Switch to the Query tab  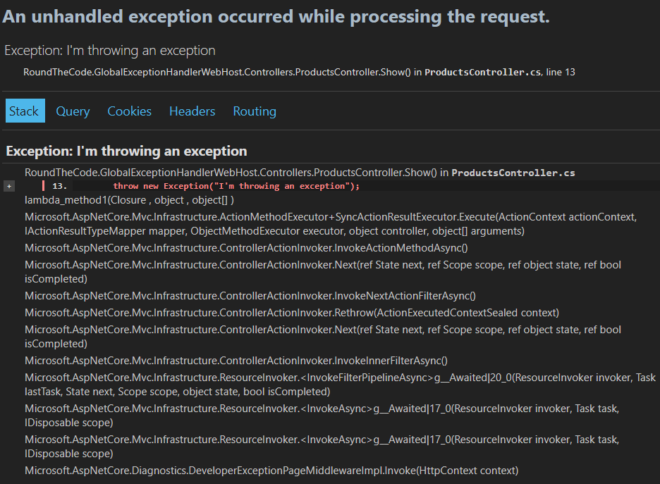click(x=73, y=111)
